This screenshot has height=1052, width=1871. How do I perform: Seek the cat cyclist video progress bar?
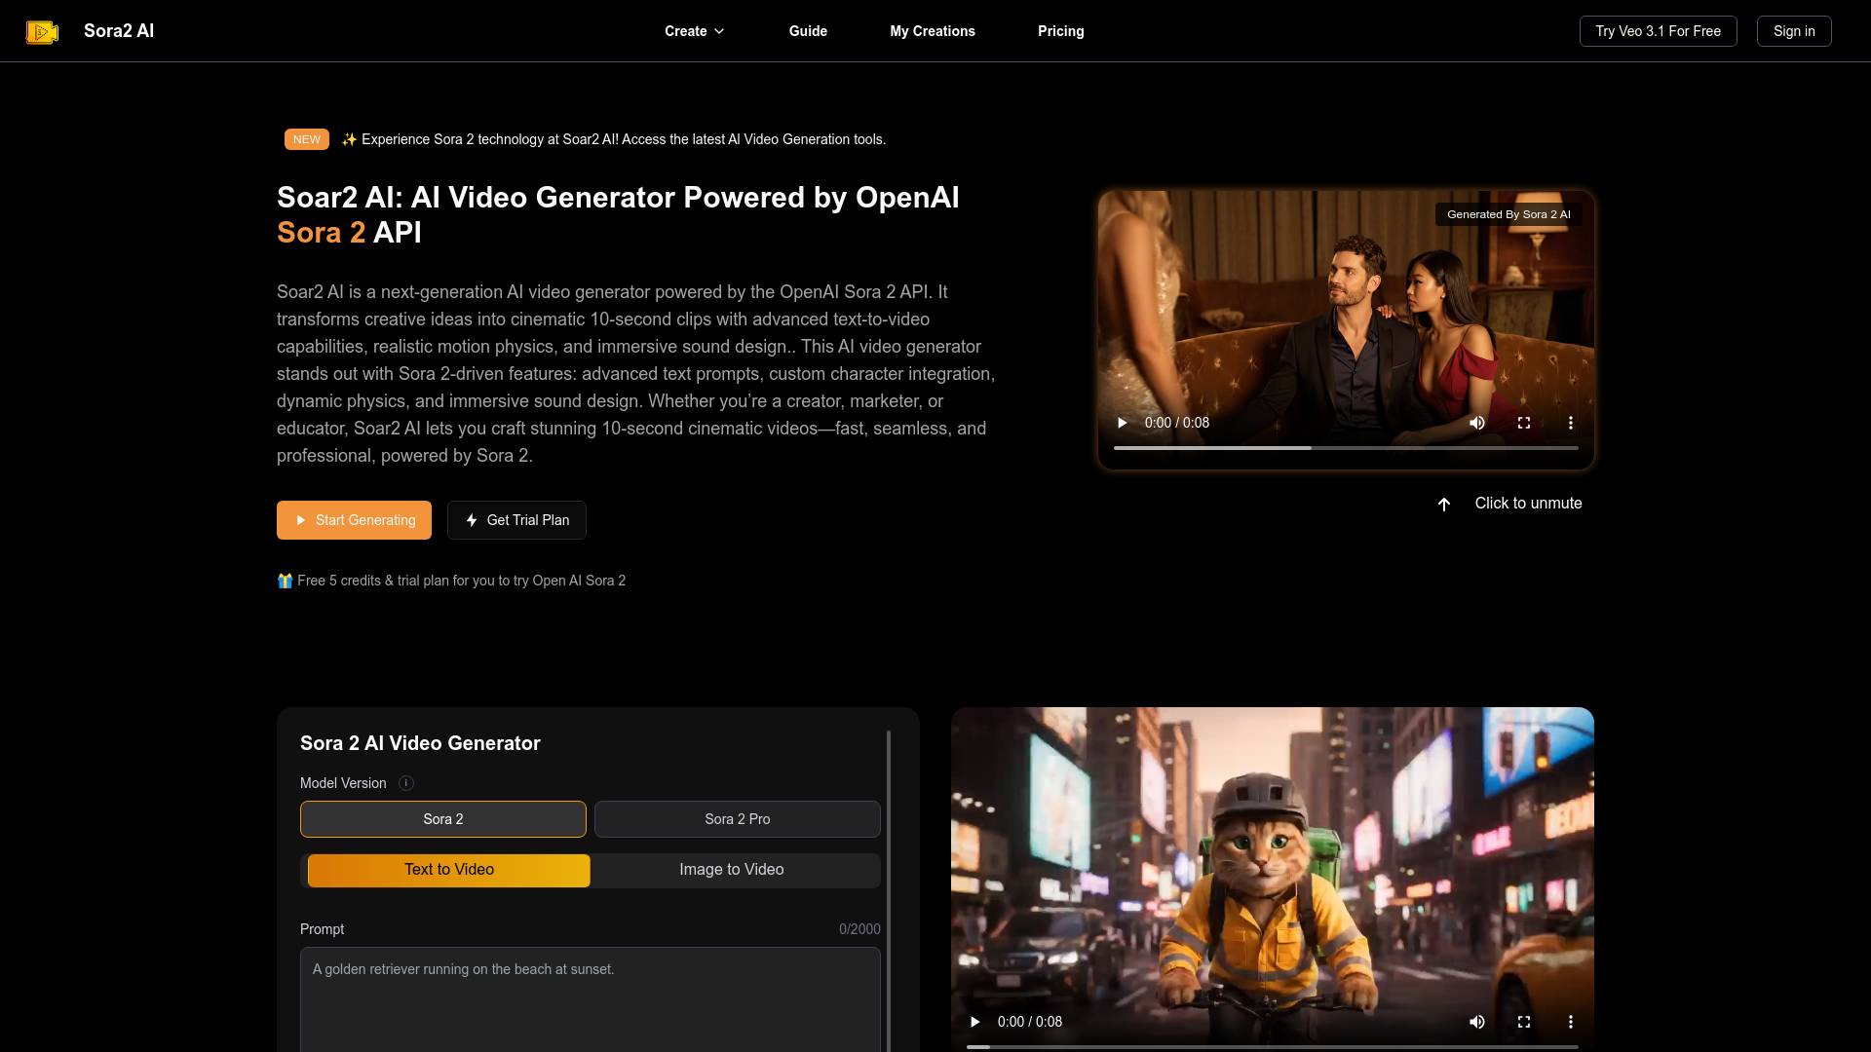tap(1273, 1047)
